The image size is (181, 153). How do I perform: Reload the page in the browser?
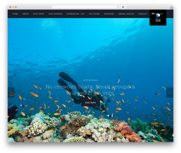(x=118, y=7)
